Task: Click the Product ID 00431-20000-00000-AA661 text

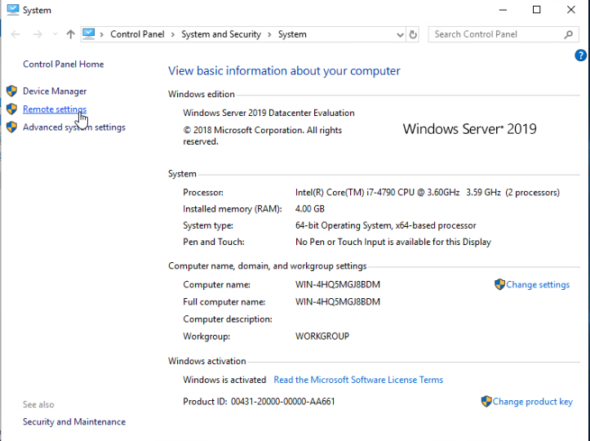Action: (x=259, y=402)
